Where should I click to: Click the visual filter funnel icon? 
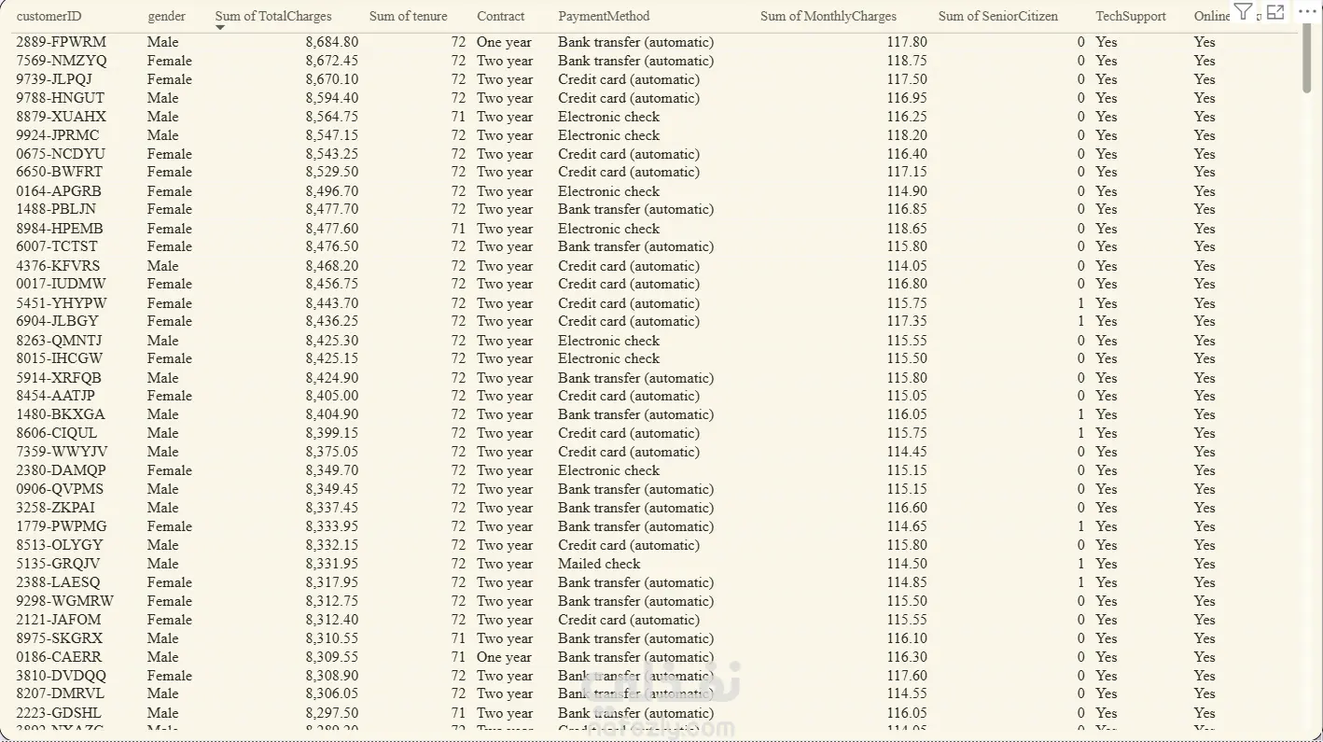[x=1242, y=12]
